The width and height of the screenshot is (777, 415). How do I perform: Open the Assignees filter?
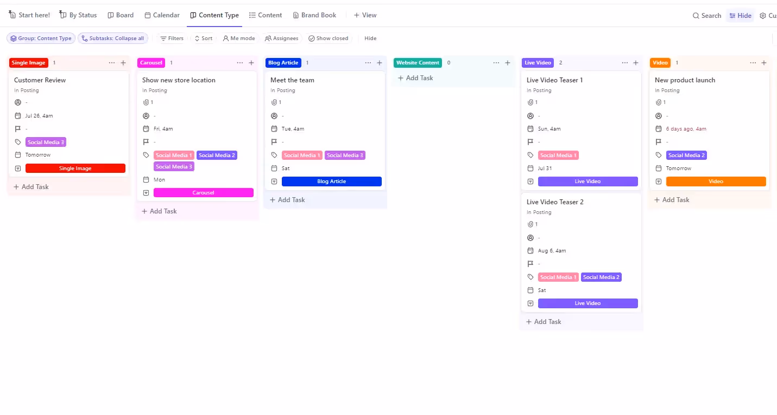click(282, 38)
